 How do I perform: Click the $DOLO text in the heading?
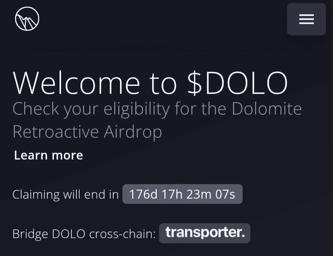pos(237,83)
